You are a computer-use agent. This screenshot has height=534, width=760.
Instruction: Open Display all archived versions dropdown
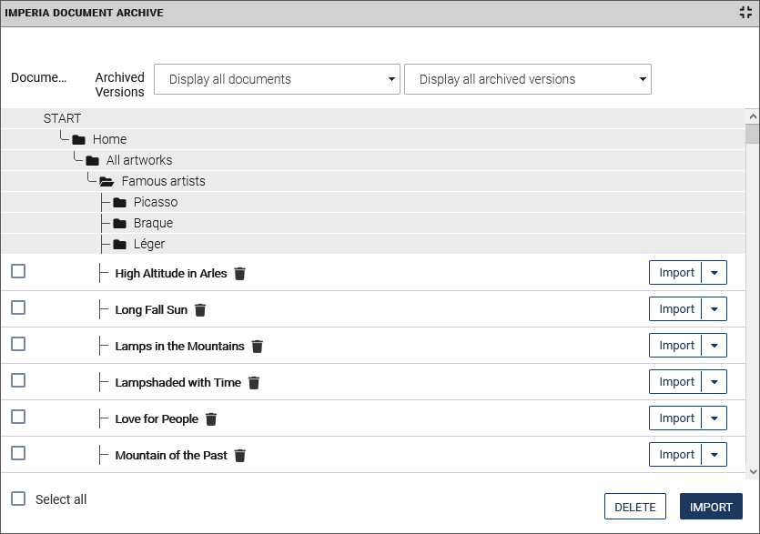(x=527, y=79)
